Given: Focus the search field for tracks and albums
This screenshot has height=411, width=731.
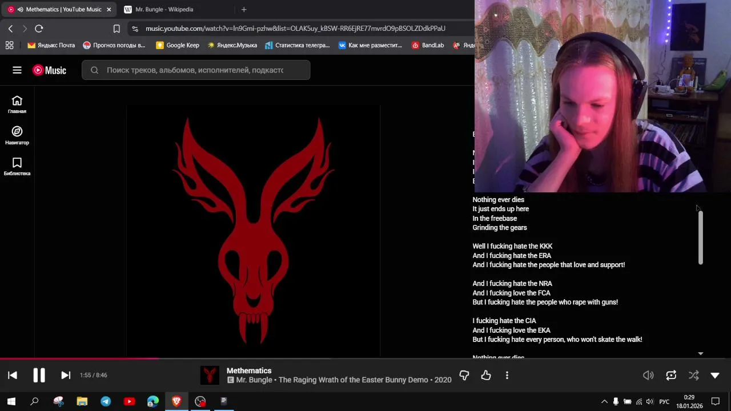Looking at the screenshot, I should [x=195, y=70].
